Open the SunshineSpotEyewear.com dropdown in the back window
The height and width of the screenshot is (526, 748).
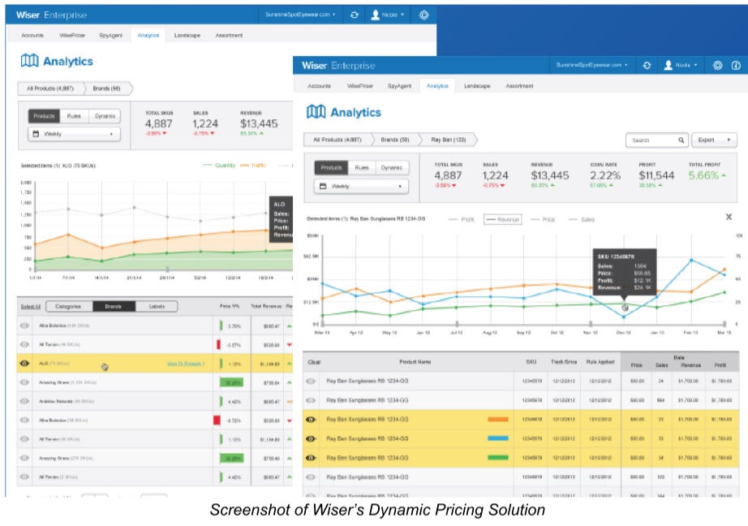(300, 15)
